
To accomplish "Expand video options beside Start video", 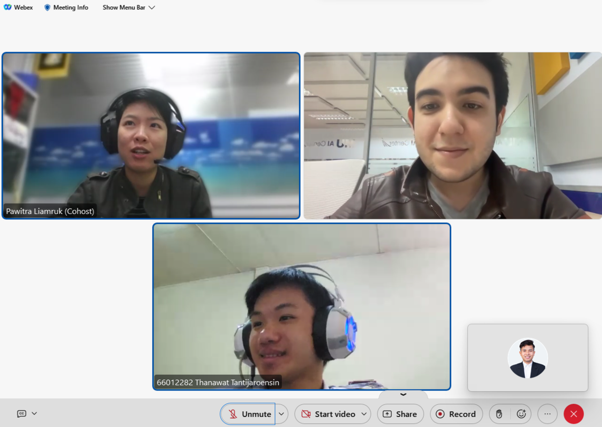I will click(x=364, y=414).
